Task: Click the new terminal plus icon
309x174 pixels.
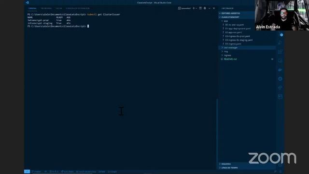Action: click(x=194, y=8)
